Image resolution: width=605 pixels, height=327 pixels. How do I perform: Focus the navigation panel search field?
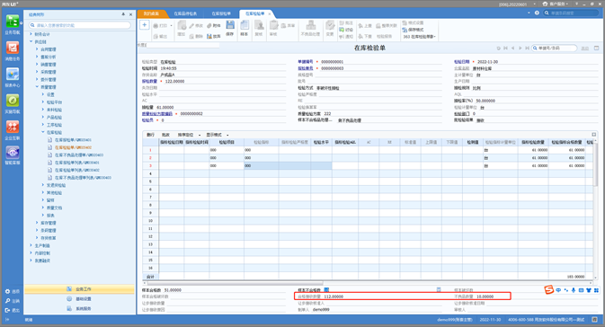[80, 25]
